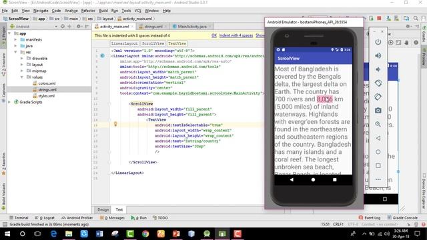Image resolution: width=427 pixels, height=240 pixels.
Task: Tap Recents button on phone navigation bar
Action: (x=335, y=179)
